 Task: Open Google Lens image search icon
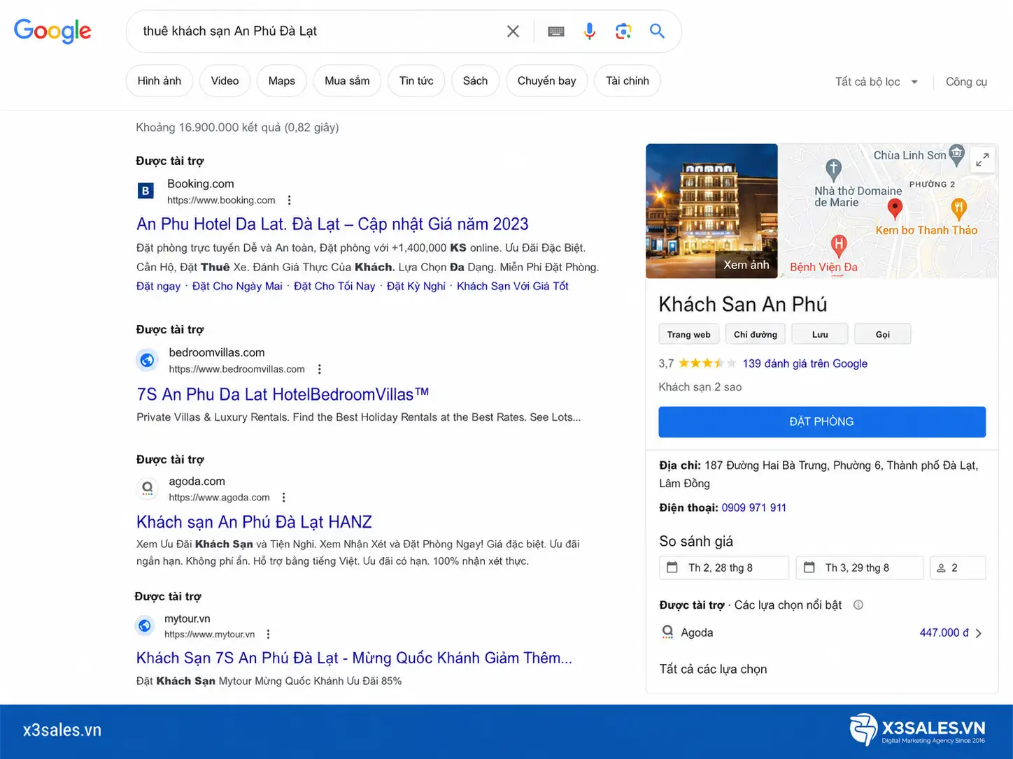pos(623,31)
